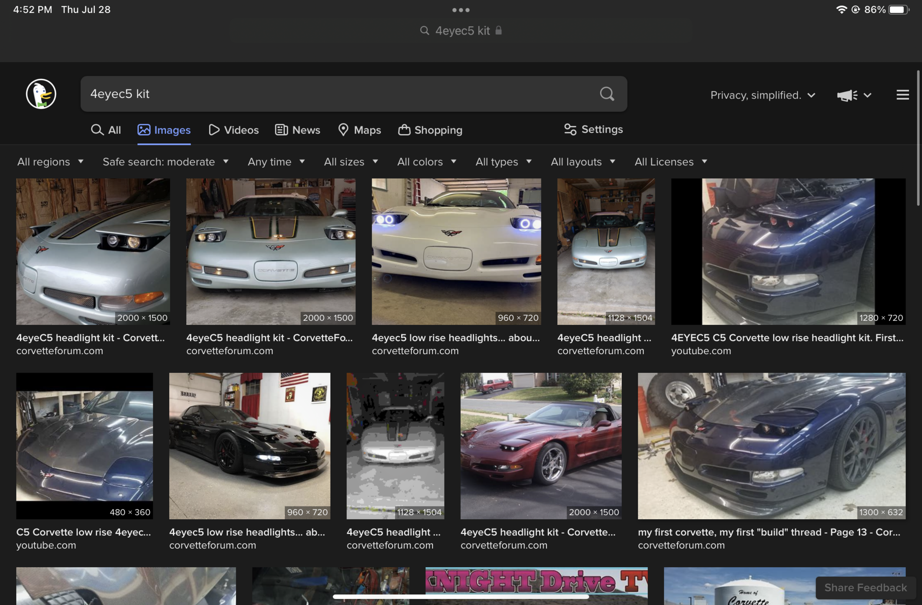The width and height of the screenshot is (922, 605).
Task: Tap the lock icon in address bar
Action: point(498,30)
